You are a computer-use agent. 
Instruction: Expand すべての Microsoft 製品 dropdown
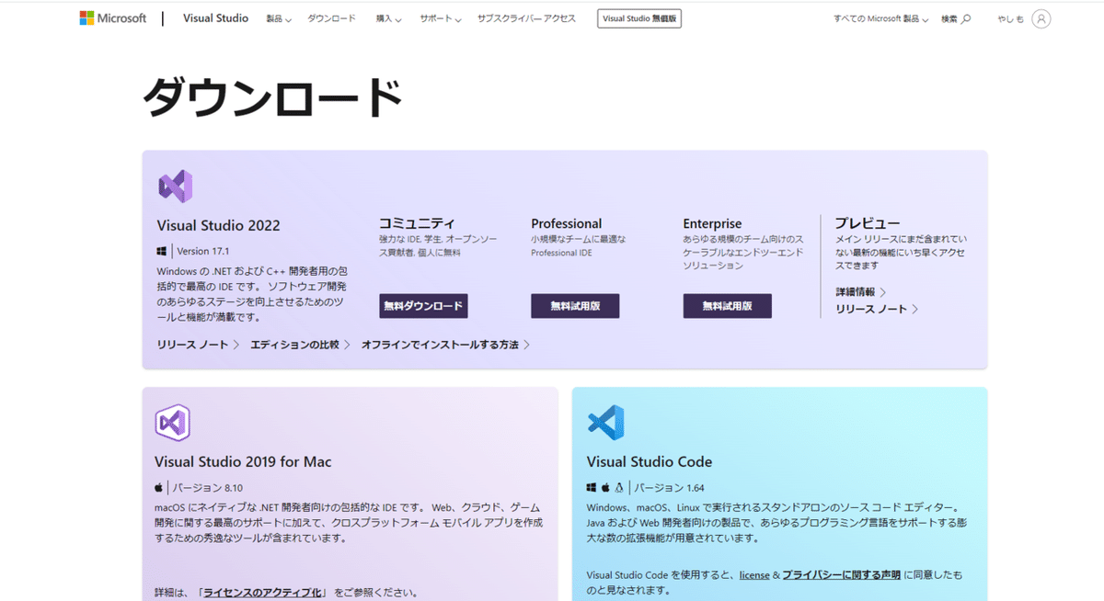point(881,18)
